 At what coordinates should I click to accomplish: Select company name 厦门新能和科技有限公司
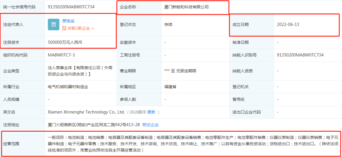(186, 7)
